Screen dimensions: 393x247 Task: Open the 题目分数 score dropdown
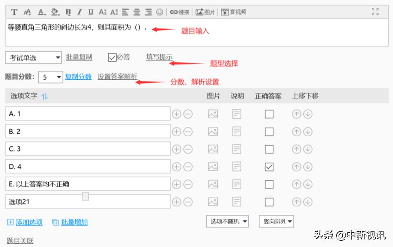click(x=51, y=77)
